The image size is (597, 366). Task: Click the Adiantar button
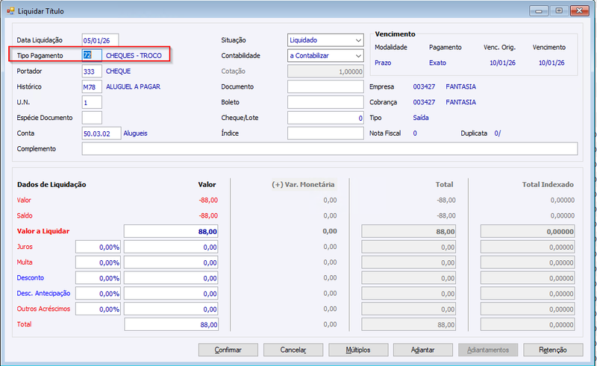coord(423,350)
